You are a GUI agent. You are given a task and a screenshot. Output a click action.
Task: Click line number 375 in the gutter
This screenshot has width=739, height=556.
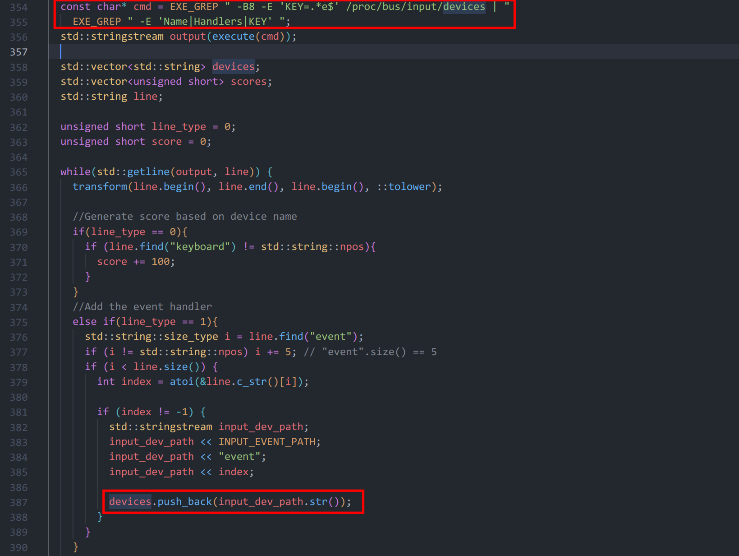click(x=18, y=322)
